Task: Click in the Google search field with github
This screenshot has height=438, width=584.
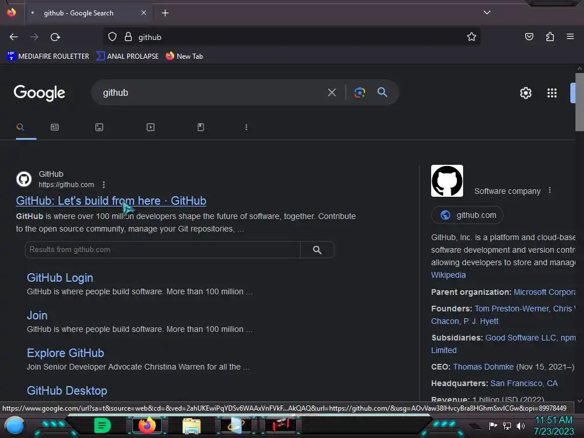Action: (x=212, y=92)
